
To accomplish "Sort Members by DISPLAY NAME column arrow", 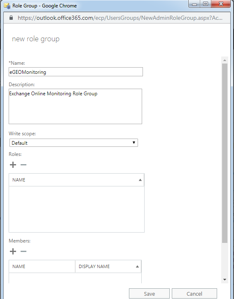I will click(x=137, y=266).
